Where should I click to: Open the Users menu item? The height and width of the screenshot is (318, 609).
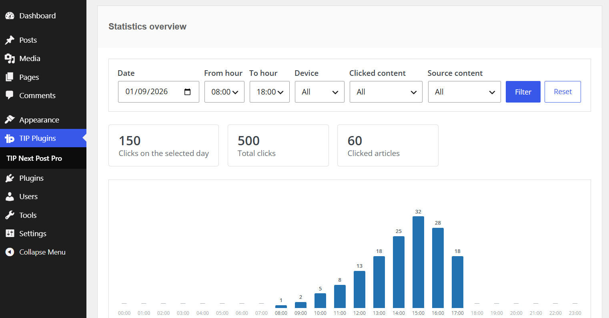(43, 197)
